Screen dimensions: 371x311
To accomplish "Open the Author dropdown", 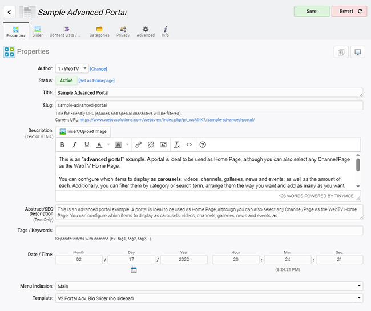I will pos(72,69).
